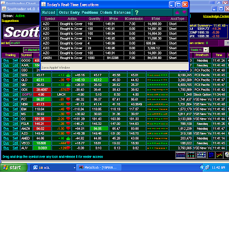Click the quantity 74 cell for AZO
Screen dimensions: 229x229
point(94,38)
